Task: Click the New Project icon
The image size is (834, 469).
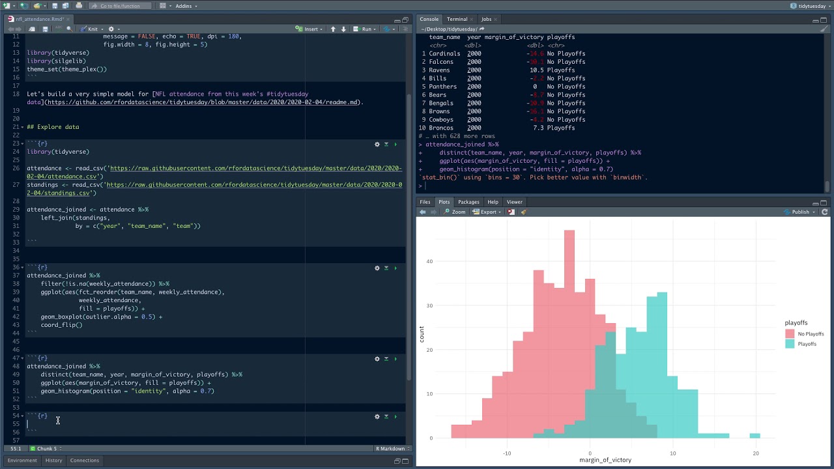Action: 25,6
